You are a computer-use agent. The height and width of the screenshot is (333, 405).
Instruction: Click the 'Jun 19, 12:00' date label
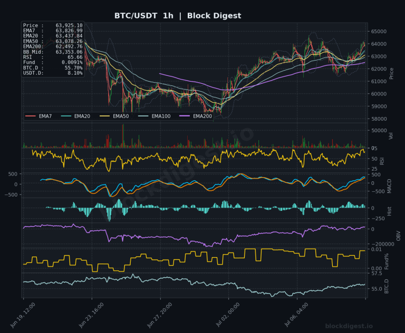pos(23,316)
